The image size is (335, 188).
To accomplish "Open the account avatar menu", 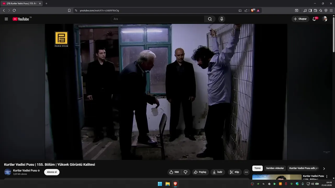I will (325, 19).
